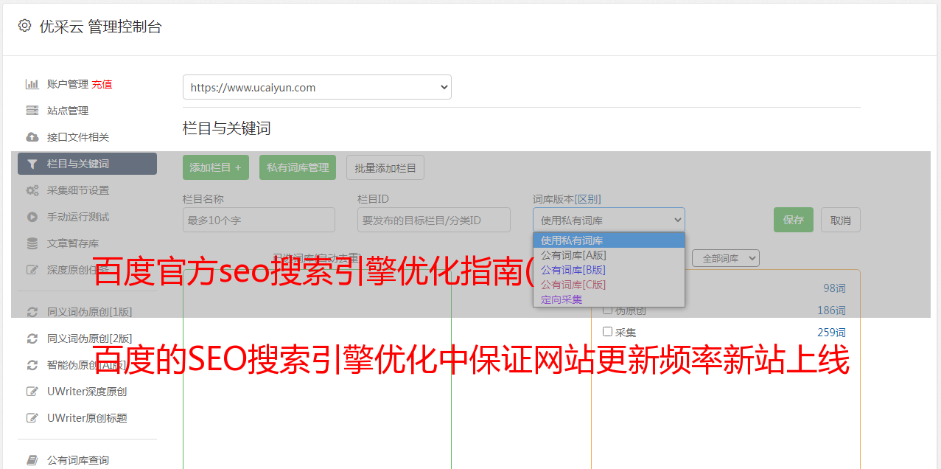
Task: Click the 批量添加栏目 button
Action: (x=385, y=167)
